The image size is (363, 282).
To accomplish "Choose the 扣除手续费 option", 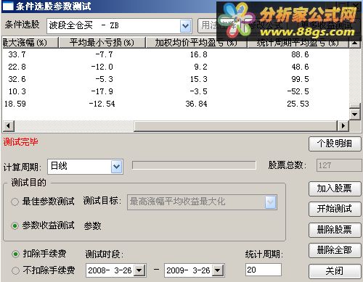I will (x=15, y=254).
